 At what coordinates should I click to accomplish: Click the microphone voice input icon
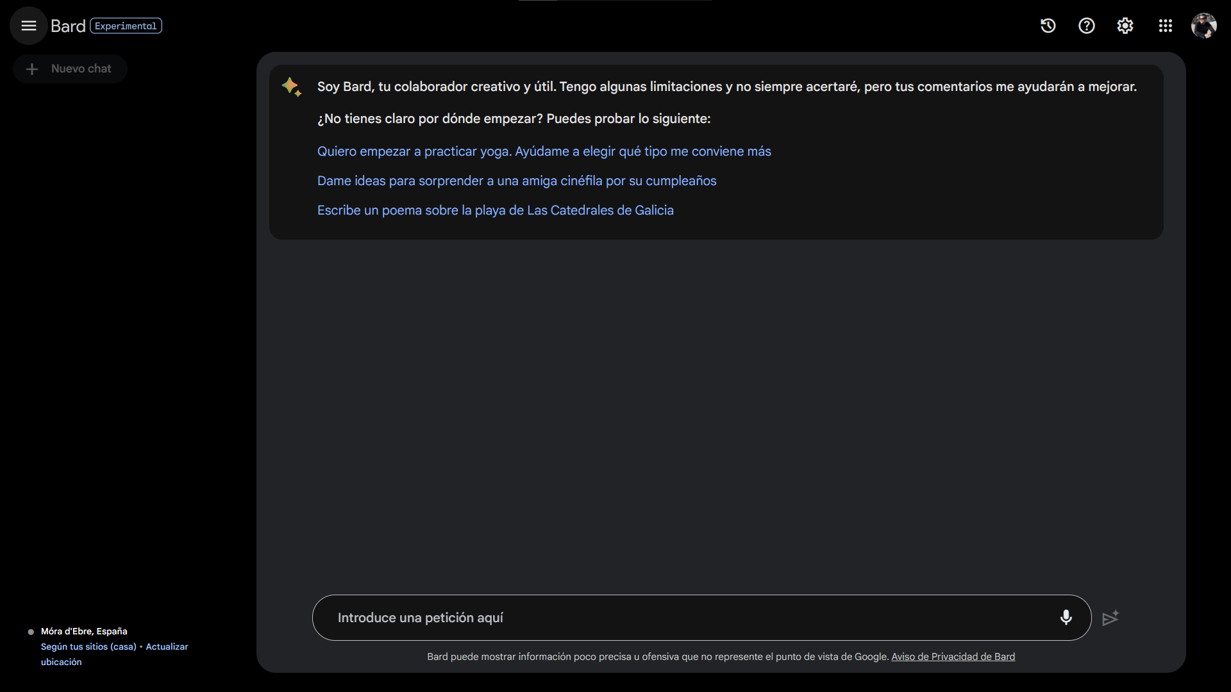[x=1066, y=617]
